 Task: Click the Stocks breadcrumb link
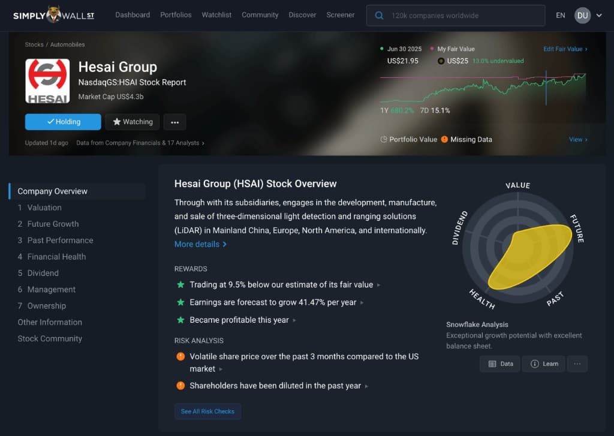click(34, 44)
